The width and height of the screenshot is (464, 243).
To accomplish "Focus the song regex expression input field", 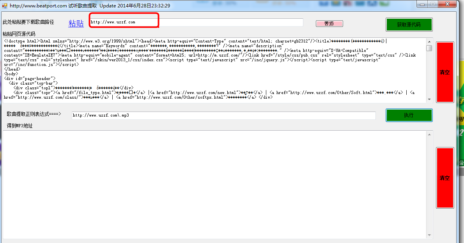I will click(x=224, y=115).
